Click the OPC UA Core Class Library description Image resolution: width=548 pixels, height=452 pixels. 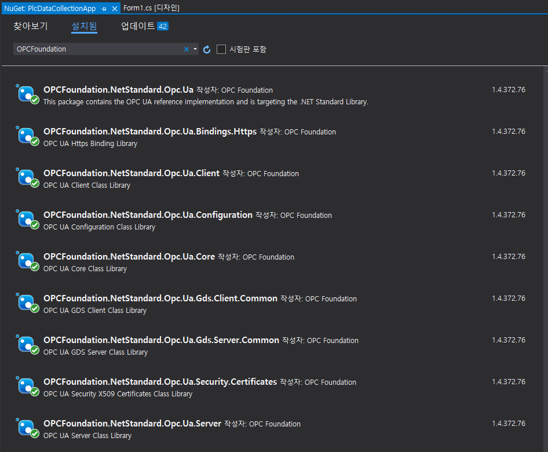click(85, 269)
